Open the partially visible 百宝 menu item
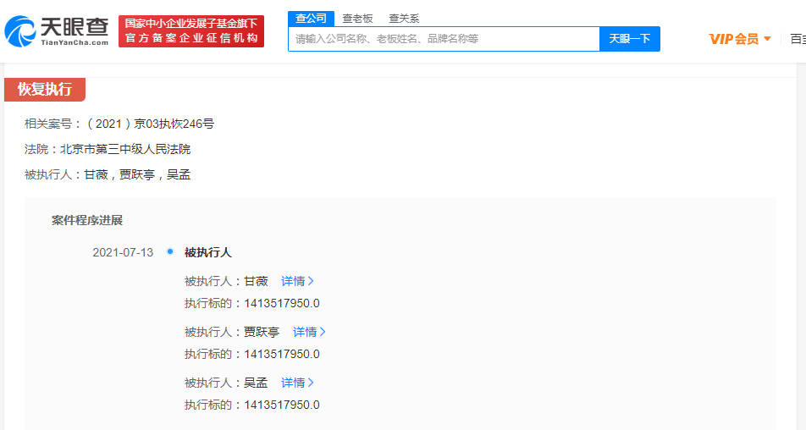 pyautogui.click(x=797, y=39)
